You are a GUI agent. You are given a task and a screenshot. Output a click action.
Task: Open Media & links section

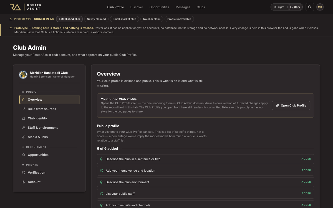(x=49, y=137)
